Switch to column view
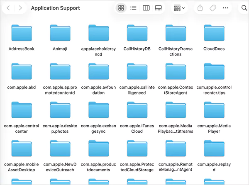This screenshot has width=249, height=185. point(146,8)
